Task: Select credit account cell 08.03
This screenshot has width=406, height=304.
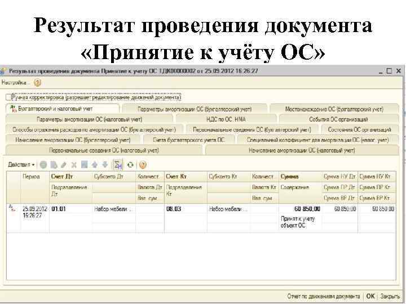Action: (x=186, y=209)
